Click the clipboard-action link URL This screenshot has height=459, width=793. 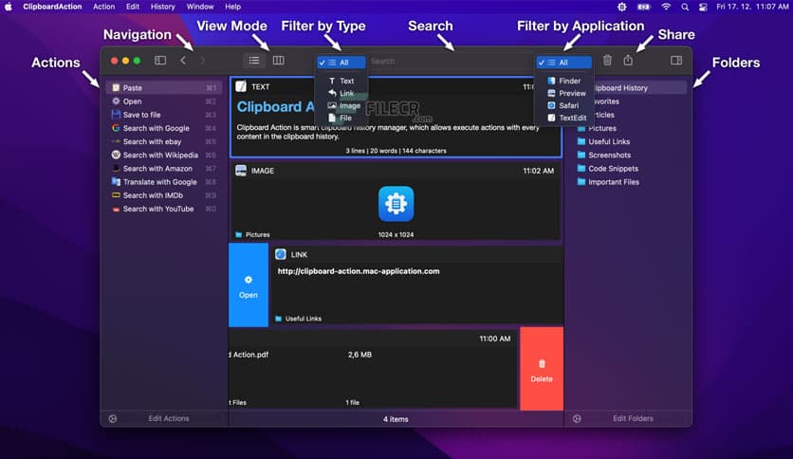pyautogui.click(x=359, y=271)
